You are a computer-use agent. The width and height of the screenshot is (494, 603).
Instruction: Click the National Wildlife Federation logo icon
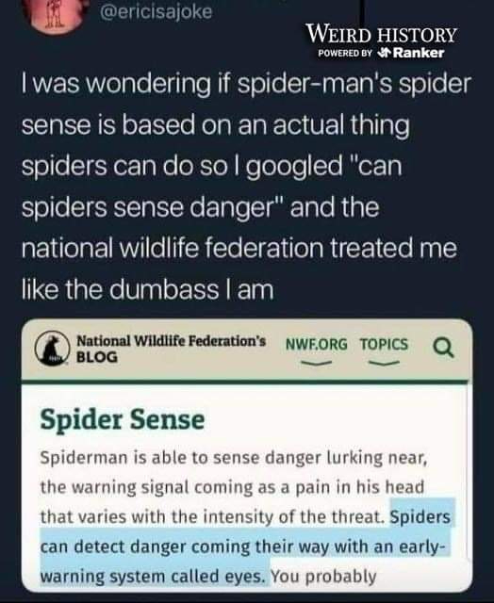click(x=53, y=349)
